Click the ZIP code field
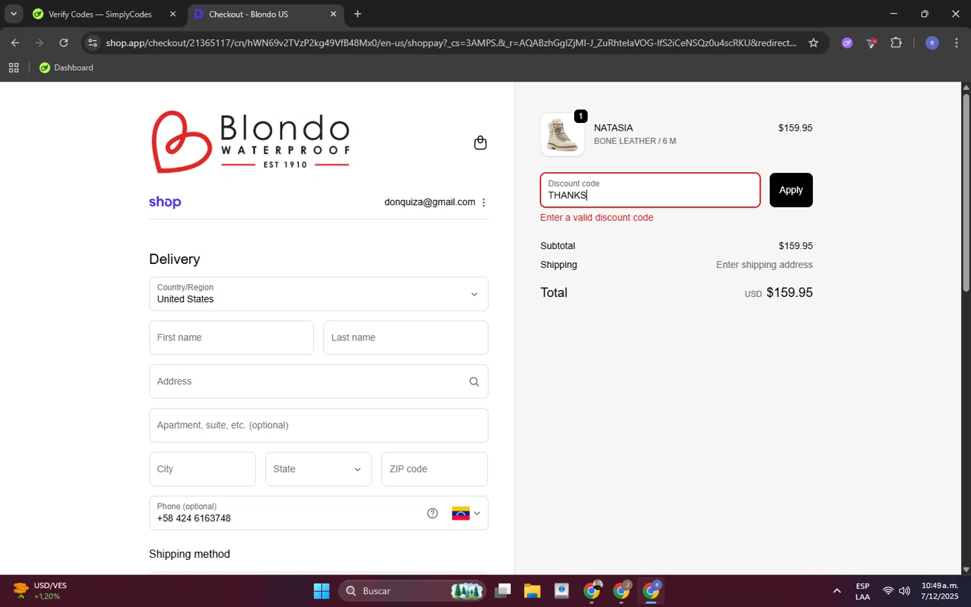971x607 pixels. click(434, 469)
